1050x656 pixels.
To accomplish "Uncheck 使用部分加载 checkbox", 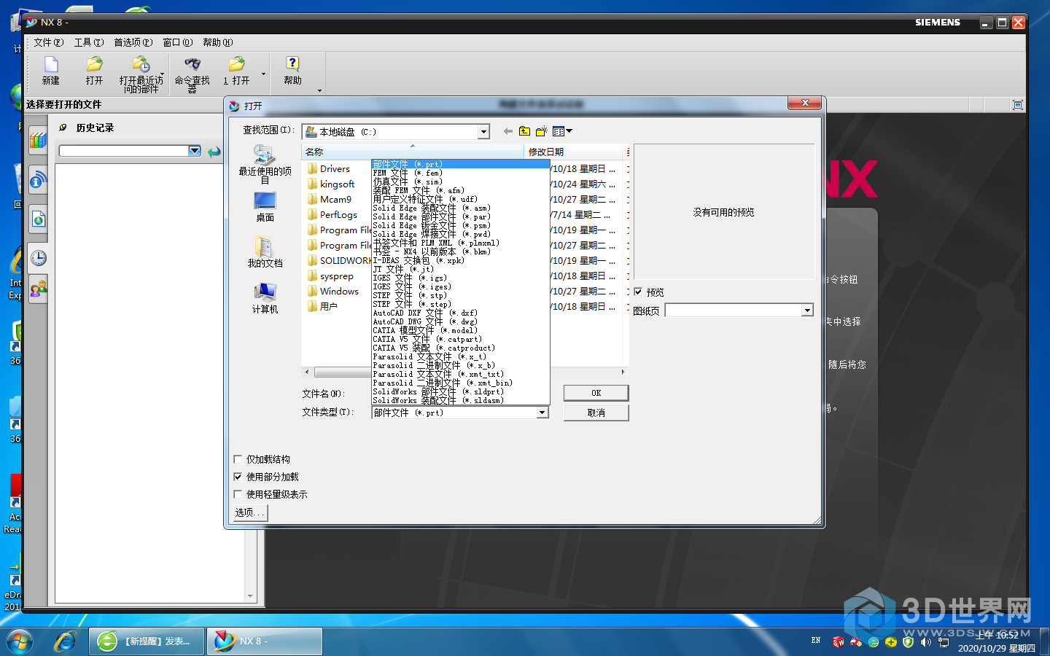I will coord(238,477).
